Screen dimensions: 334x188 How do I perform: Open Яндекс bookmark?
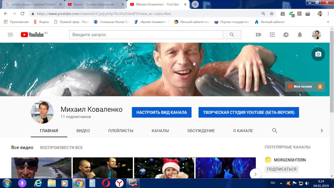(41, 22)
